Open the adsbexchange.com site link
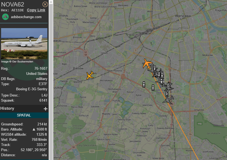 (26, 17)
